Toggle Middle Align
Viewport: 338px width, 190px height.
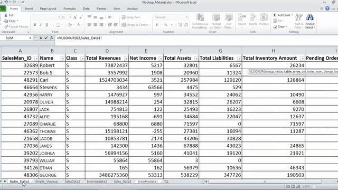coord(95,17)
